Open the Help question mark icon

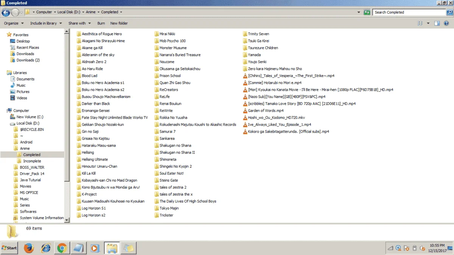coord(447,23)
